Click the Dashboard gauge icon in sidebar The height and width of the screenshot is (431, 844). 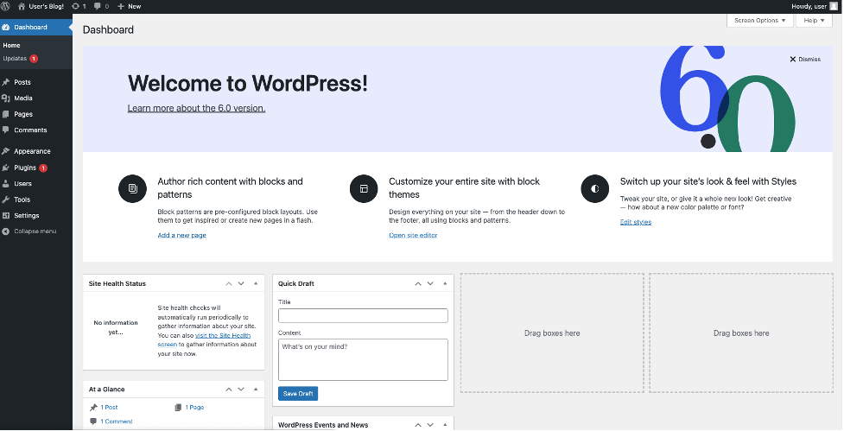6,27
